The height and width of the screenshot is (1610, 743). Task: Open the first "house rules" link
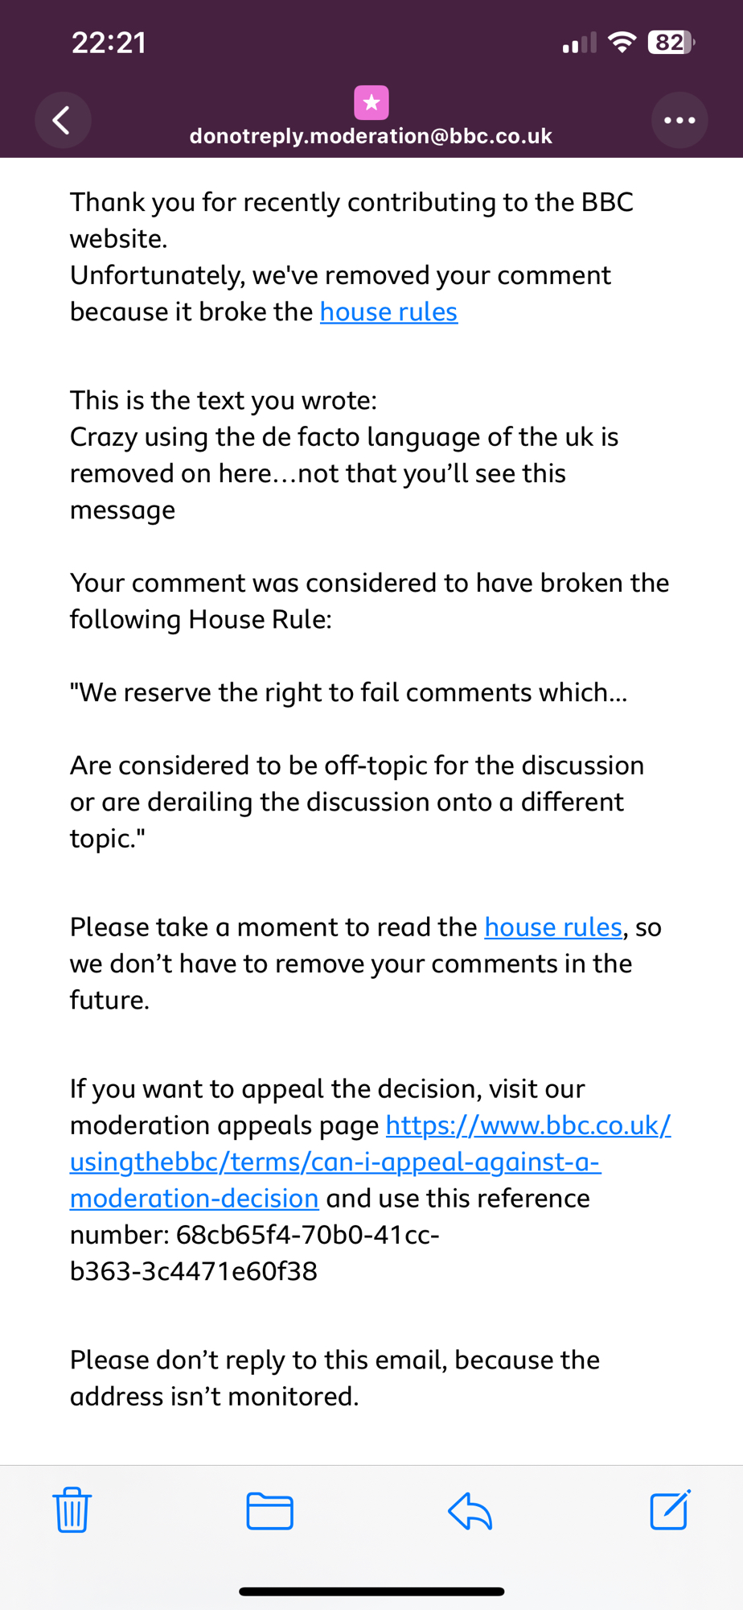coord(388,312)
